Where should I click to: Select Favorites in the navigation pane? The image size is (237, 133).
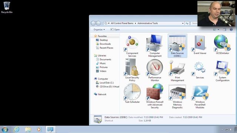tap(102, 36)
